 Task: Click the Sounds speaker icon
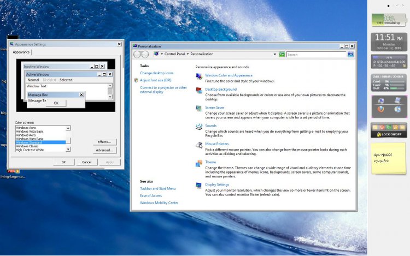tap(199, 127)
